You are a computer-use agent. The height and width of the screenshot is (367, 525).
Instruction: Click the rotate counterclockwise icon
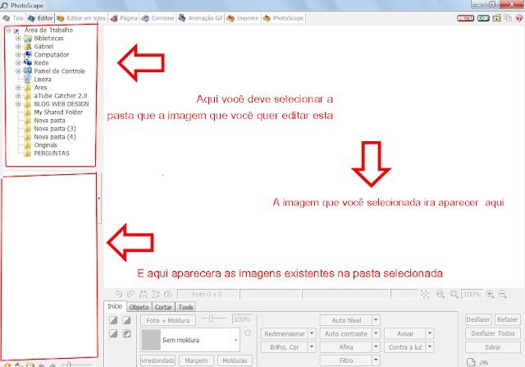pyautogui.click(x=118, y=294)
